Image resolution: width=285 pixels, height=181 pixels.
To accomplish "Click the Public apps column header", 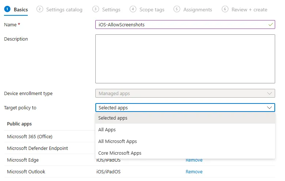I will (x=19, y=124).
